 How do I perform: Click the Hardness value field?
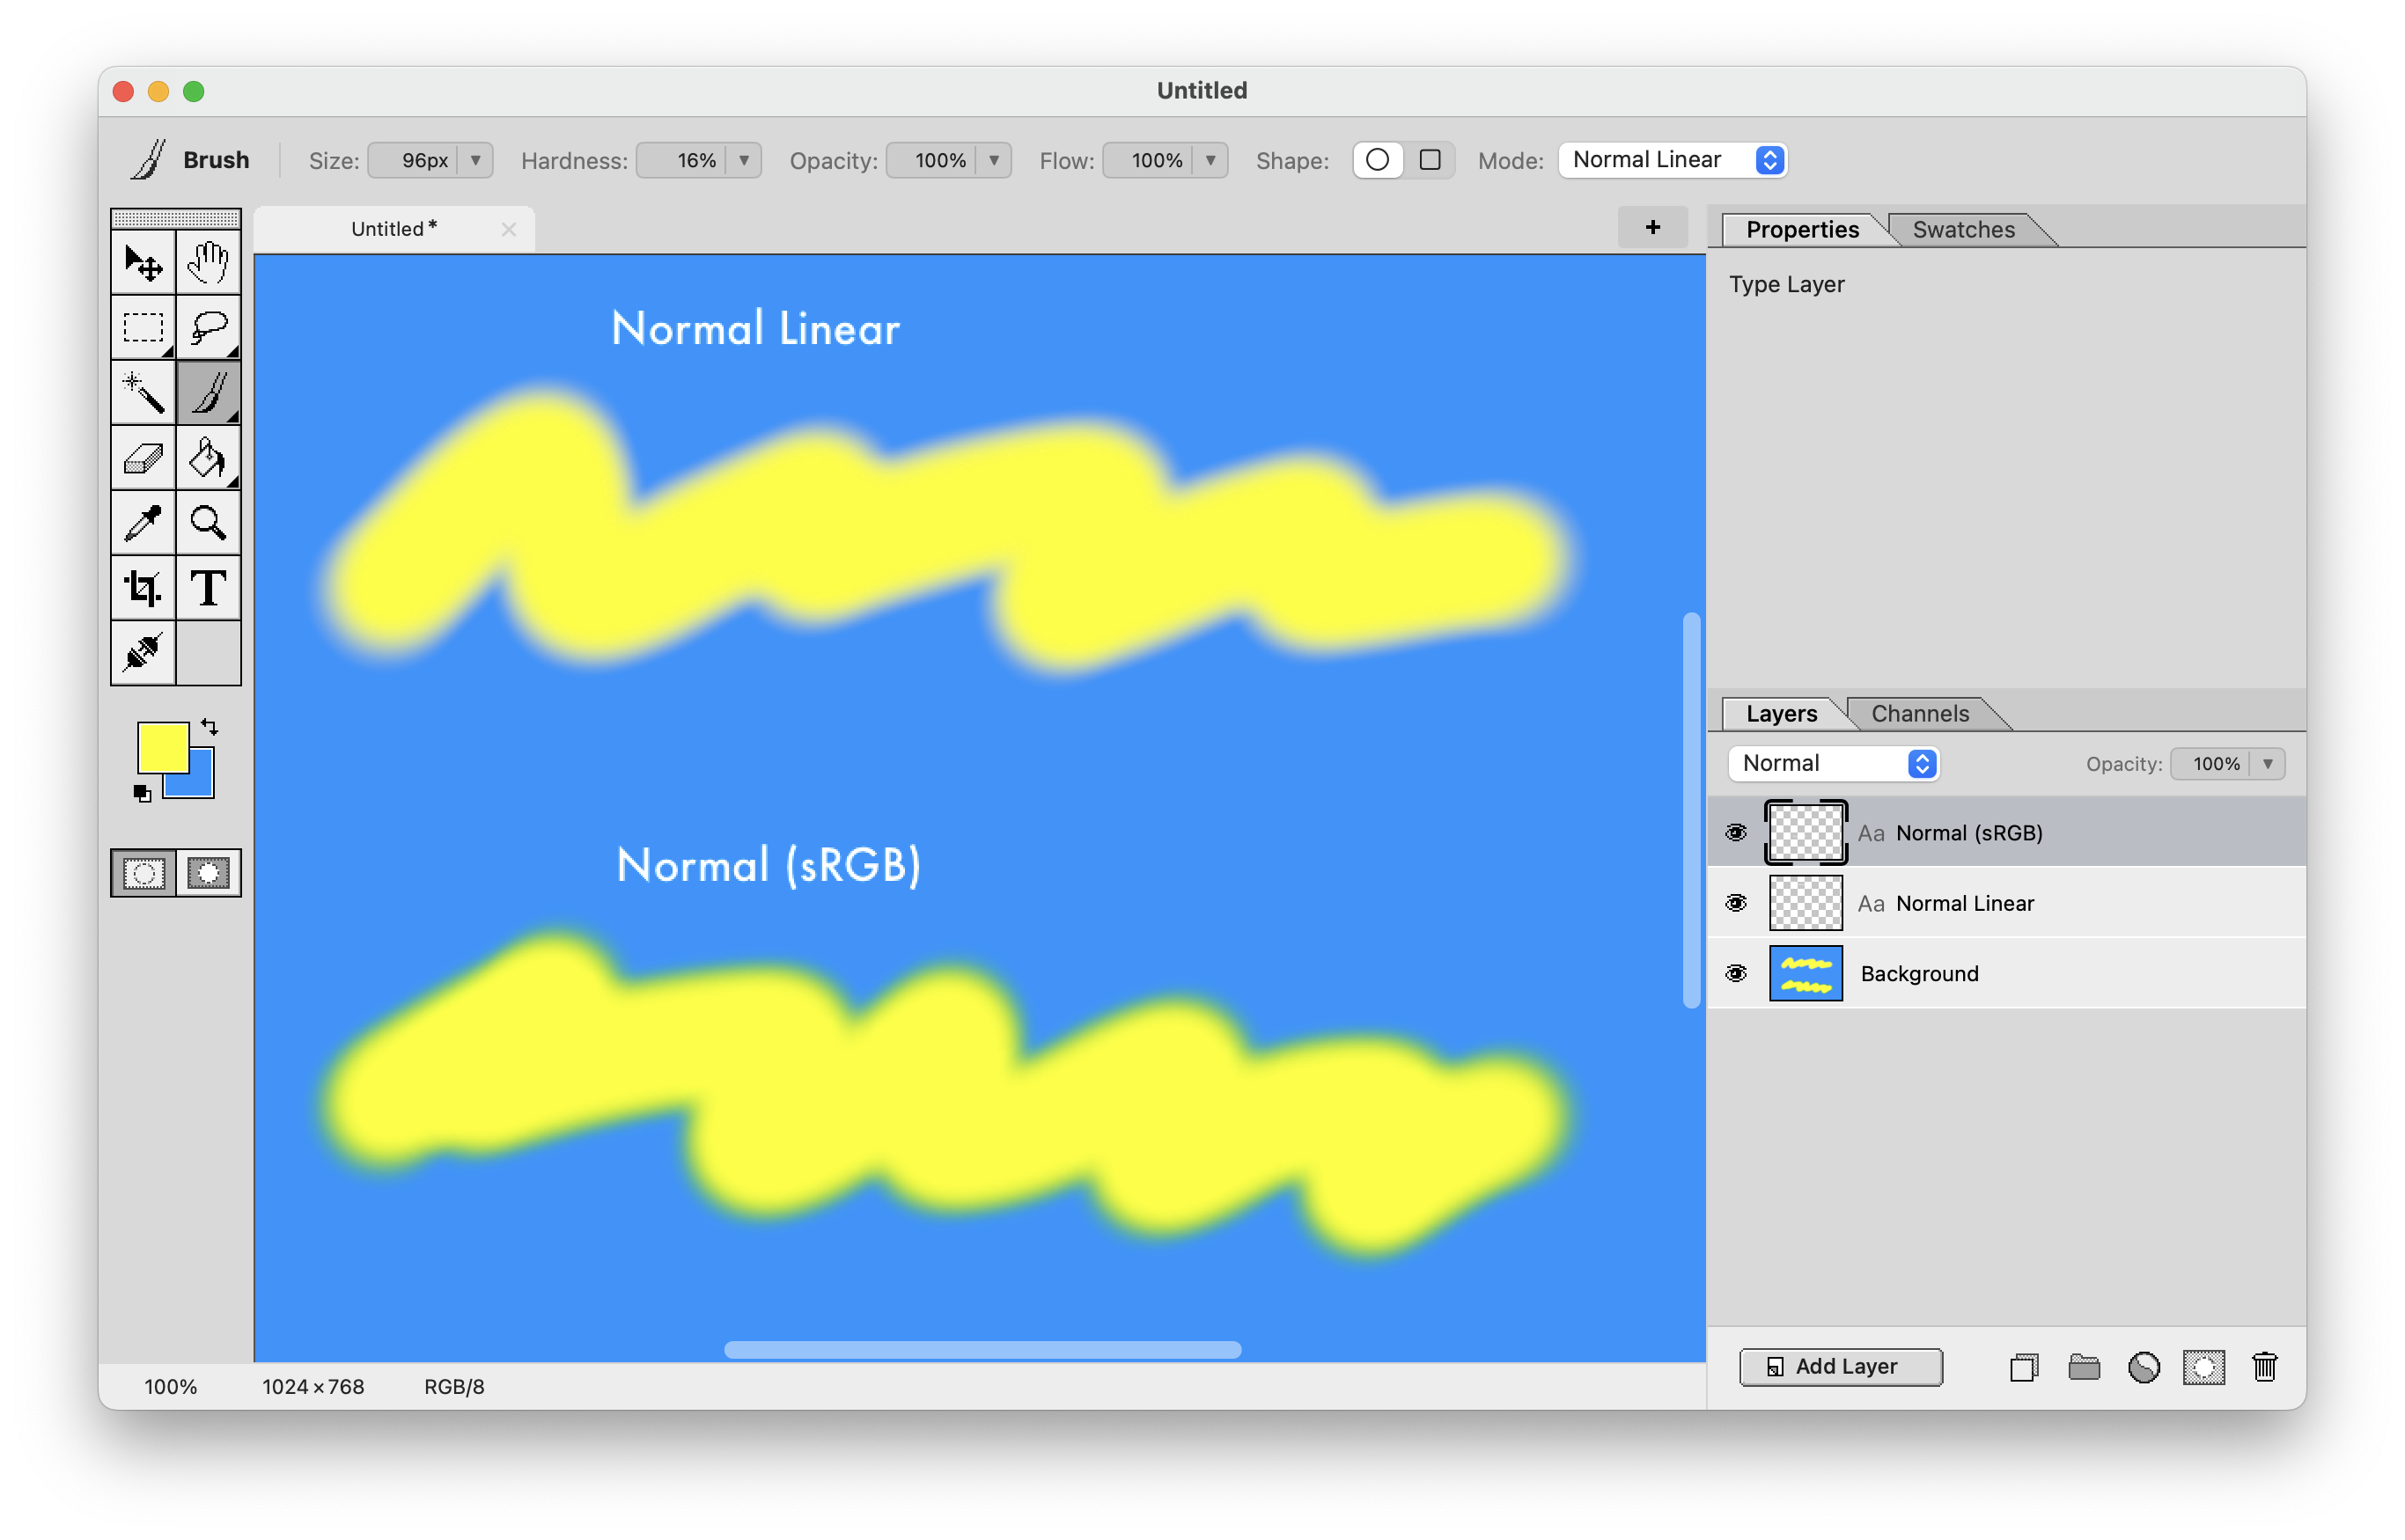tap(682, 160)
